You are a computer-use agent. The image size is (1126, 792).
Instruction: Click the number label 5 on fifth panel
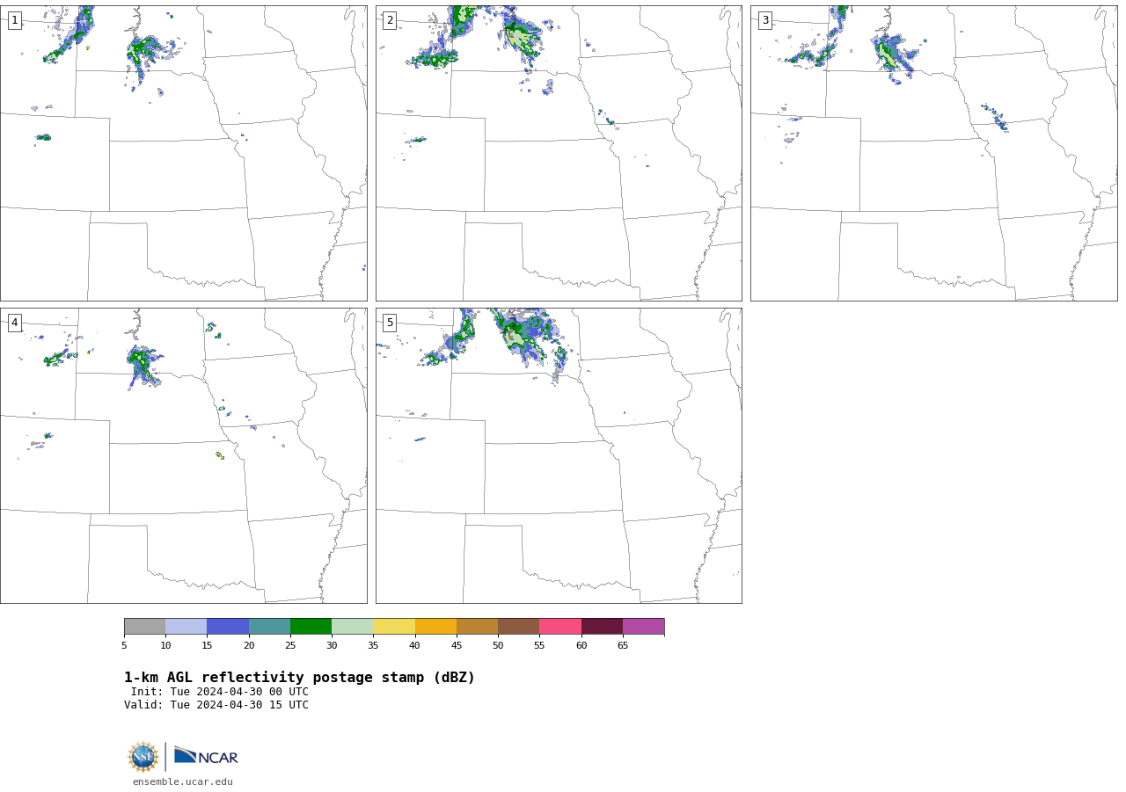(390, 323)
